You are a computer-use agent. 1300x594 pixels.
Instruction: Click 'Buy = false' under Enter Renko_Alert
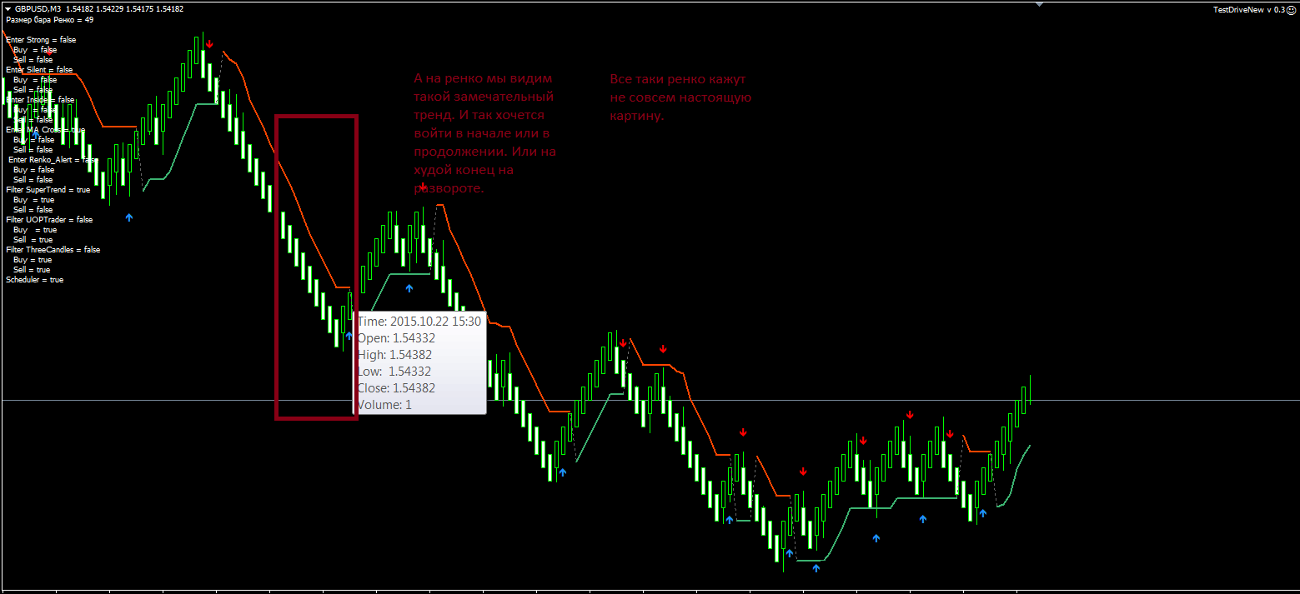[x=33, y=170]
